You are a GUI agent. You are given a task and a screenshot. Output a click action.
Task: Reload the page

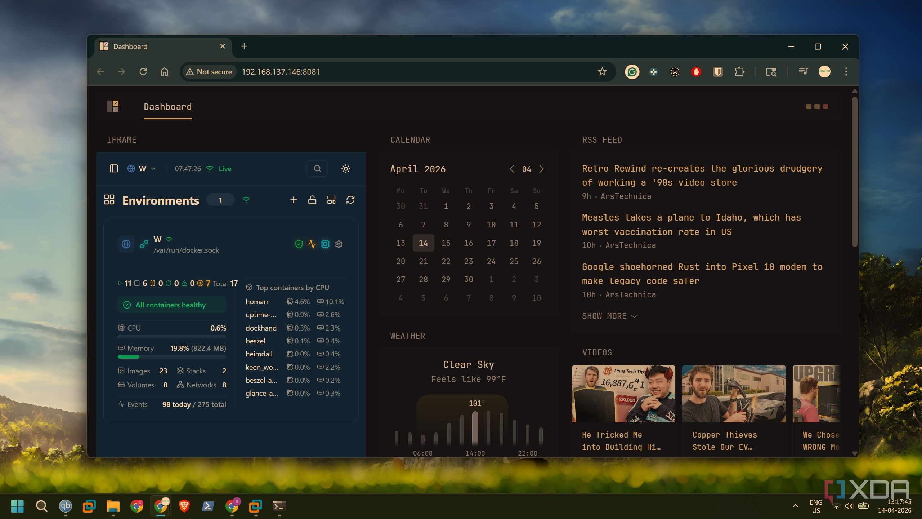coord(143,72)
